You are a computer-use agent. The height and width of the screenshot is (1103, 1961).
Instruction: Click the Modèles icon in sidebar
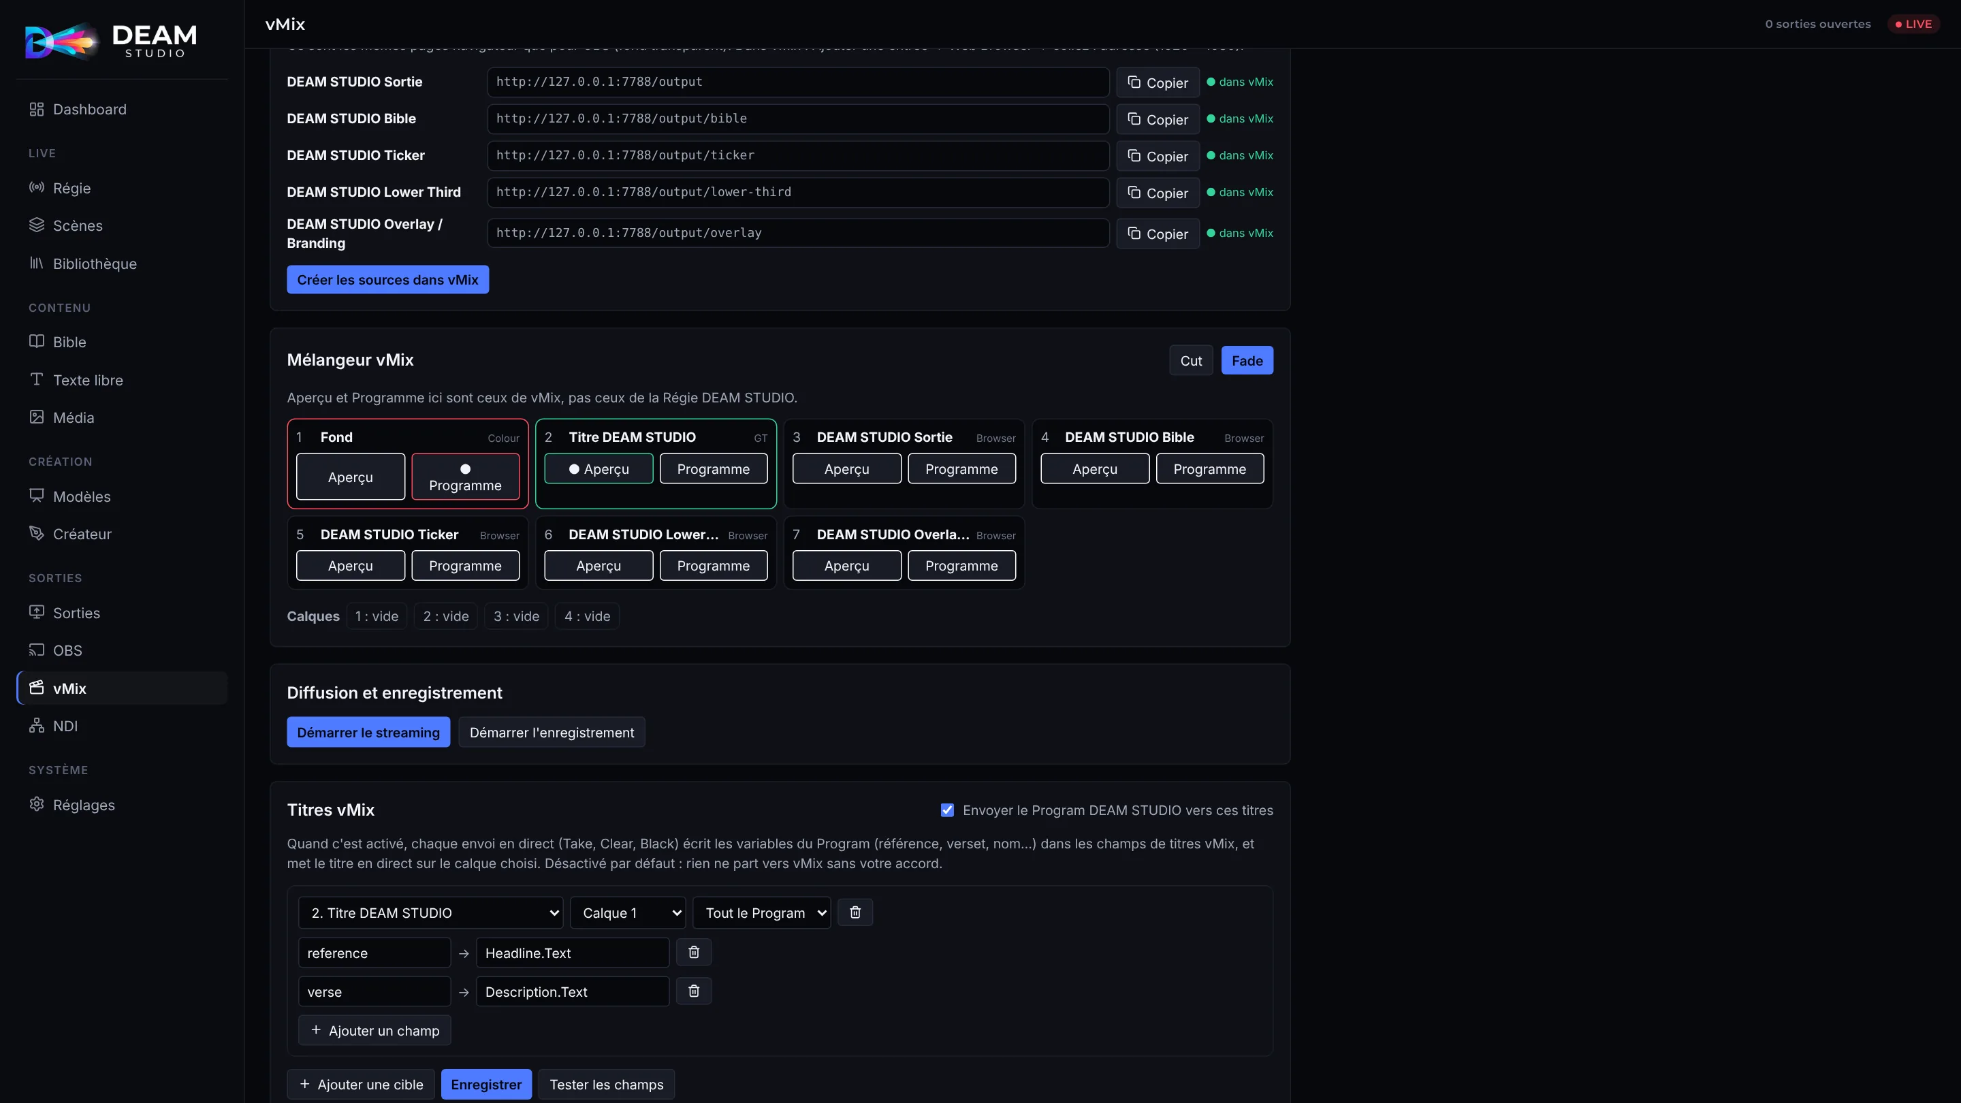37,496
